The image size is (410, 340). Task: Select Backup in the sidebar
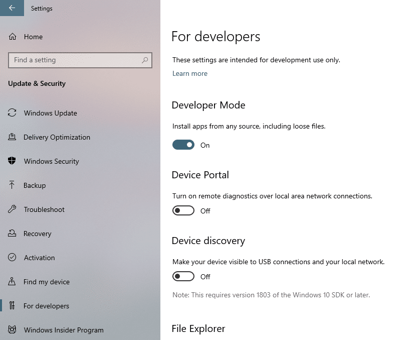(x=80, y=185)
